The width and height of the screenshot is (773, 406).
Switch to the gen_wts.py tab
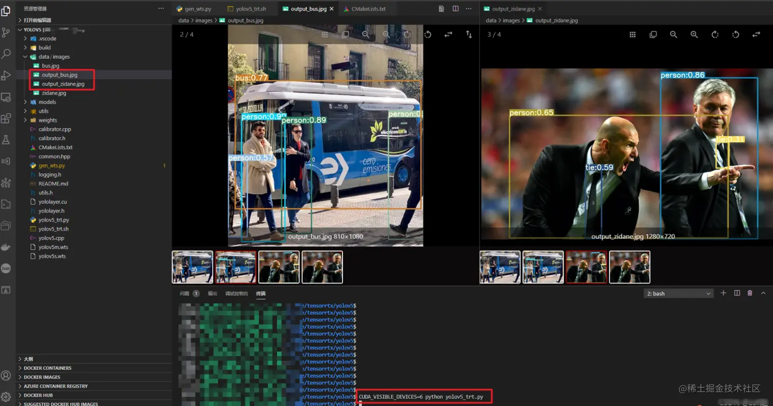click(x=197, y=9)
